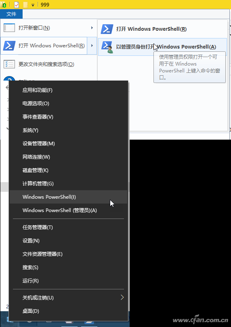Open the 文件 tab
Screen dimensions: 231x327
pyautogui.click(x=11, y=14)
